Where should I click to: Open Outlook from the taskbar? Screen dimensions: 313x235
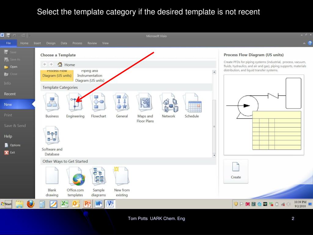pyautogui.click(x=76, y=204)
